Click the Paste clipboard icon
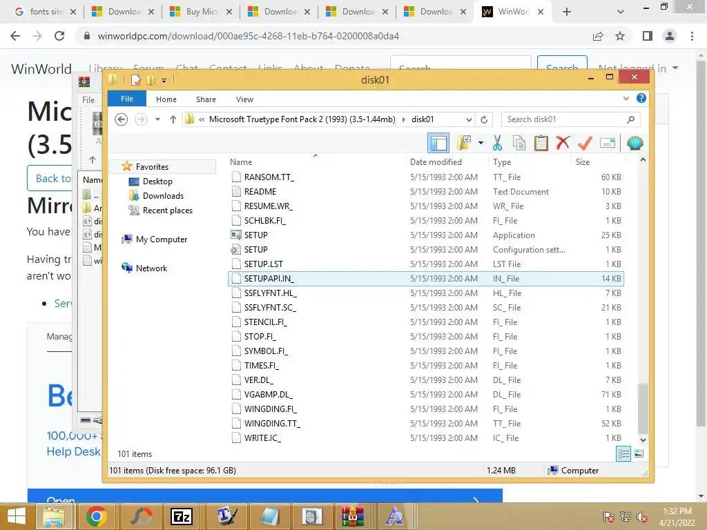707x530 pixels. 541,144
